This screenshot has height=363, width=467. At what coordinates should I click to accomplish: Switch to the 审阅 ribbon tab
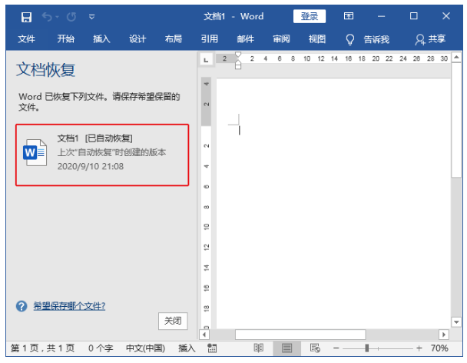point(281,38)
